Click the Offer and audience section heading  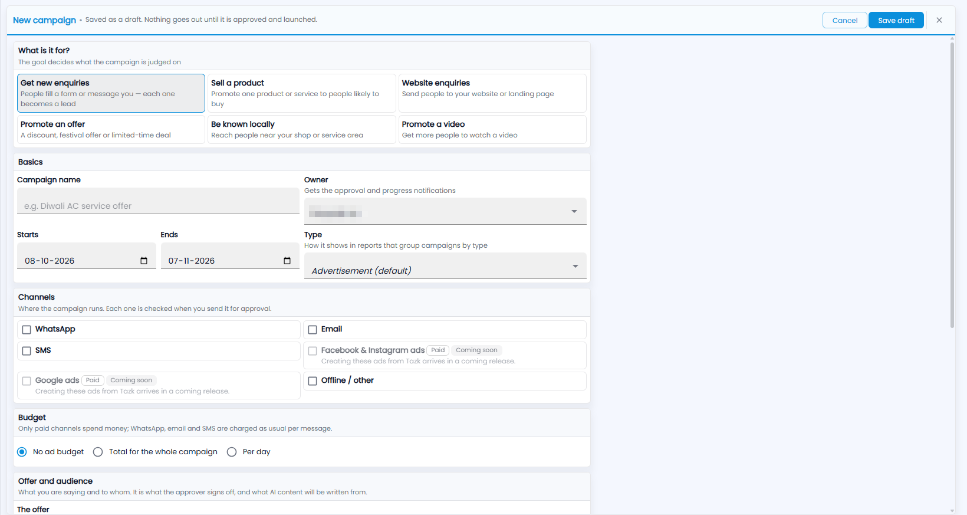pyautogui.click(x=55, y=481)
